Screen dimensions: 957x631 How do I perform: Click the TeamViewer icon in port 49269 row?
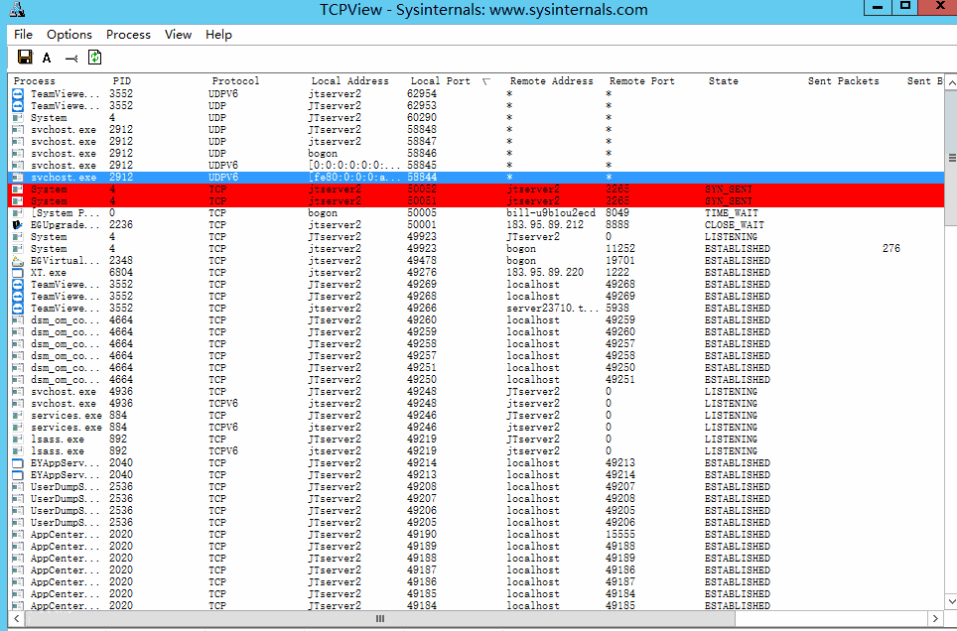tap(18, 285)
